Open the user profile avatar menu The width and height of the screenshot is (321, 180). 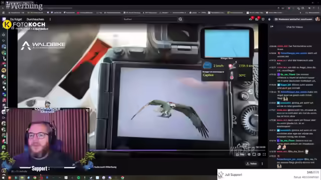(x=317, y=19)
